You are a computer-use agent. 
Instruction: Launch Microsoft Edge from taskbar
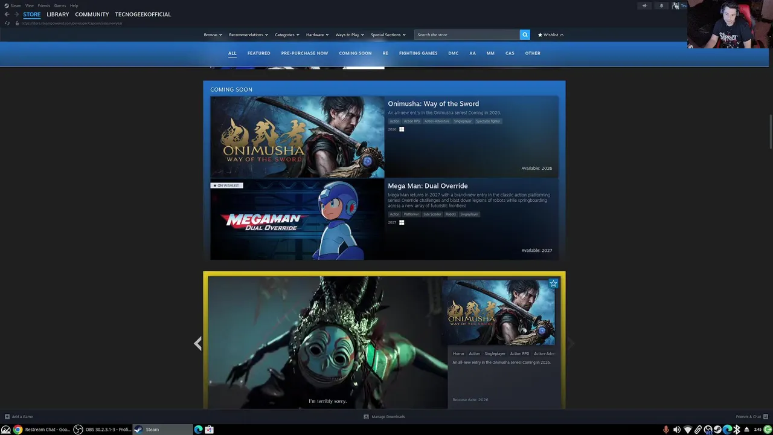click(x=198, y=430)
